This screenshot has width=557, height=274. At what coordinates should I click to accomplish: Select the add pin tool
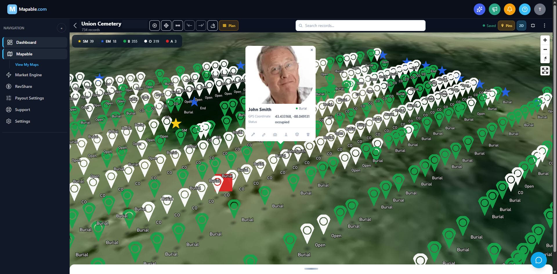point(155,26)
